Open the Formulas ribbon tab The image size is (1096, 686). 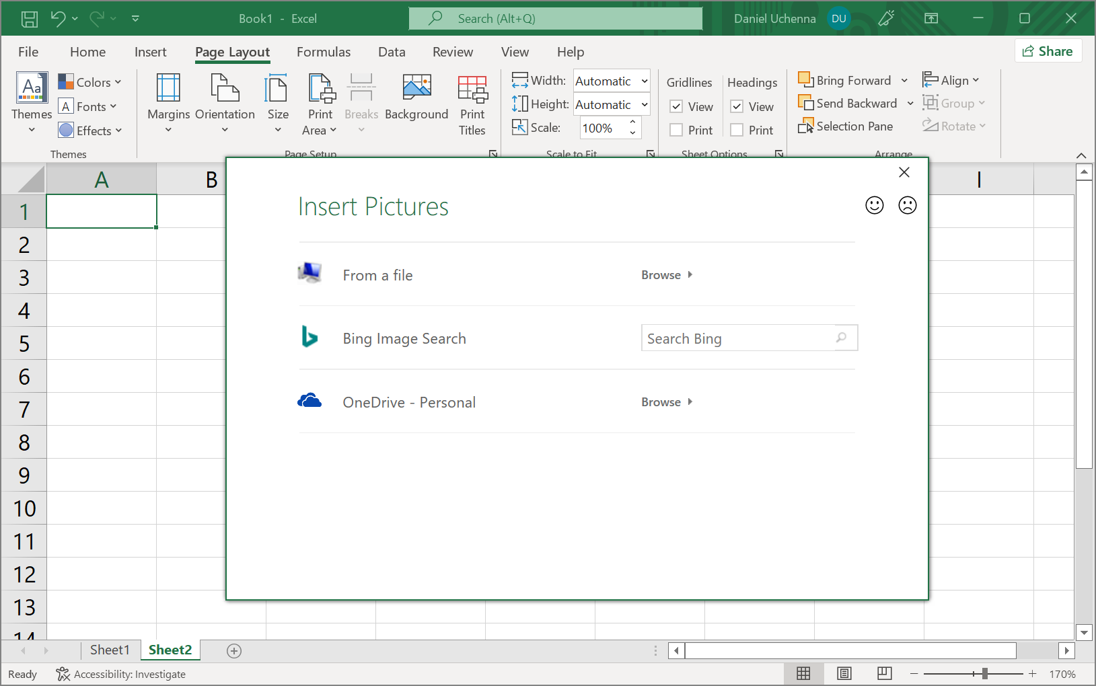point(324,52)
